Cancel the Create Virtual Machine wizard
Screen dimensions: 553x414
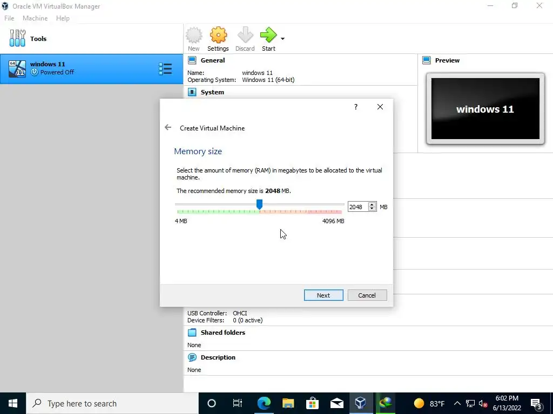click(367, 295)
